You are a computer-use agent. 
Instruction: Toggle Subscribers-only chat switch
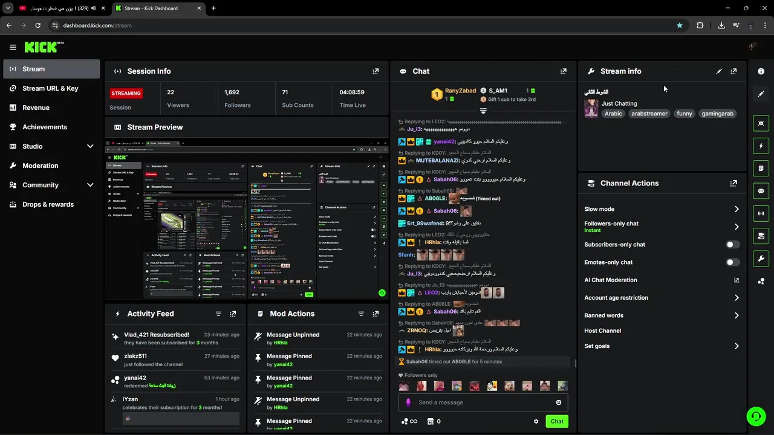coord(732,245)
